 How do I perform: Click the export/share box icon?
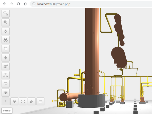pyautogui.click(x=5, y=66)
